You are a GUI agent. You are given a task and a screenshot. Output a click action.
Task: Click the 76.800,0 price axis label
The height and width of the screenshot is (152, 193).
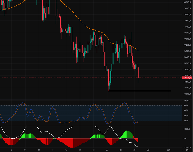click(x=187, y=51)
